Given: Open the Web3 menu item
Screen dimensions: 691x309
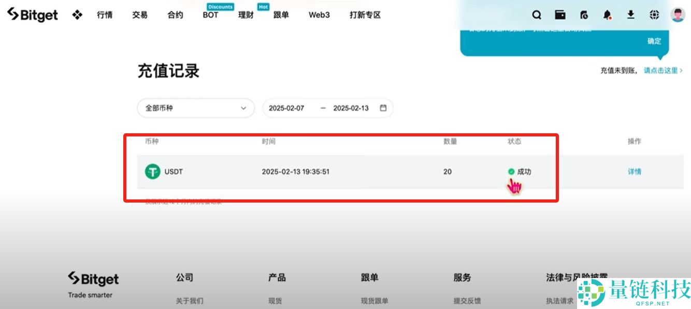Looking at the screenshot, I should [x=319, y=15].
